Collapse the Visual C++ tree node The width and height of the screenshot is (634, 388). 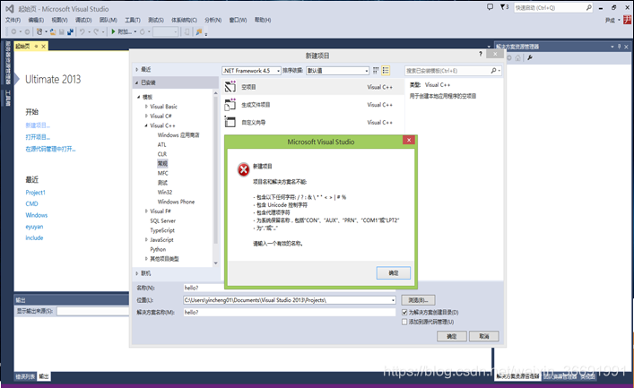click(x=146, y=125)
